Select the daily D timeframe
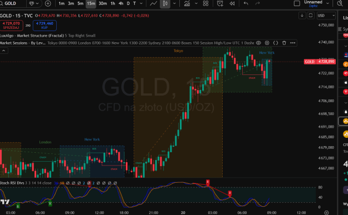 tap(128, 3)
